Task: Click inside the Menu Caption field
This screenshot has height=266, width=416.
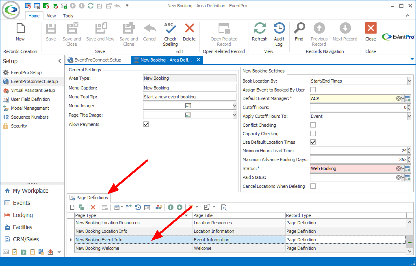Action: 189,88
